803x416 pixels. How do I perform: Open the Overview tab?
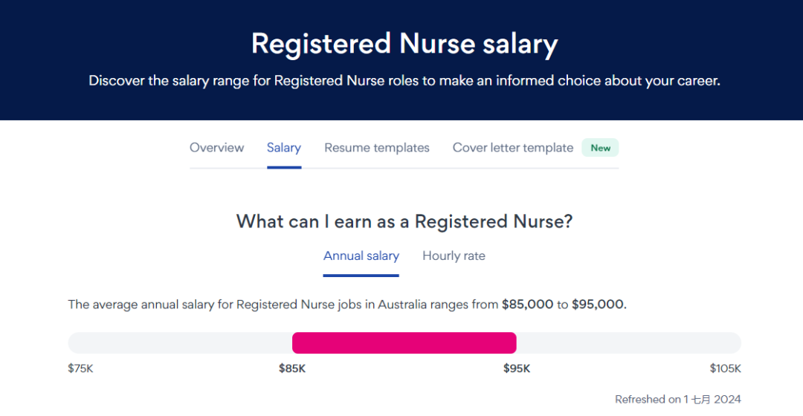click(x=216, y=148)
